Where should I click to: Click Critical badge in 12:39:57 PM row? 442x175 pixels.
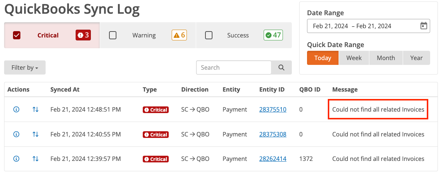(x=156, y=159)
